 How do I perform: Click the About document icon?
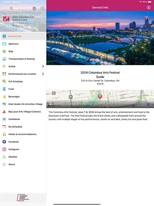(4, 164)
